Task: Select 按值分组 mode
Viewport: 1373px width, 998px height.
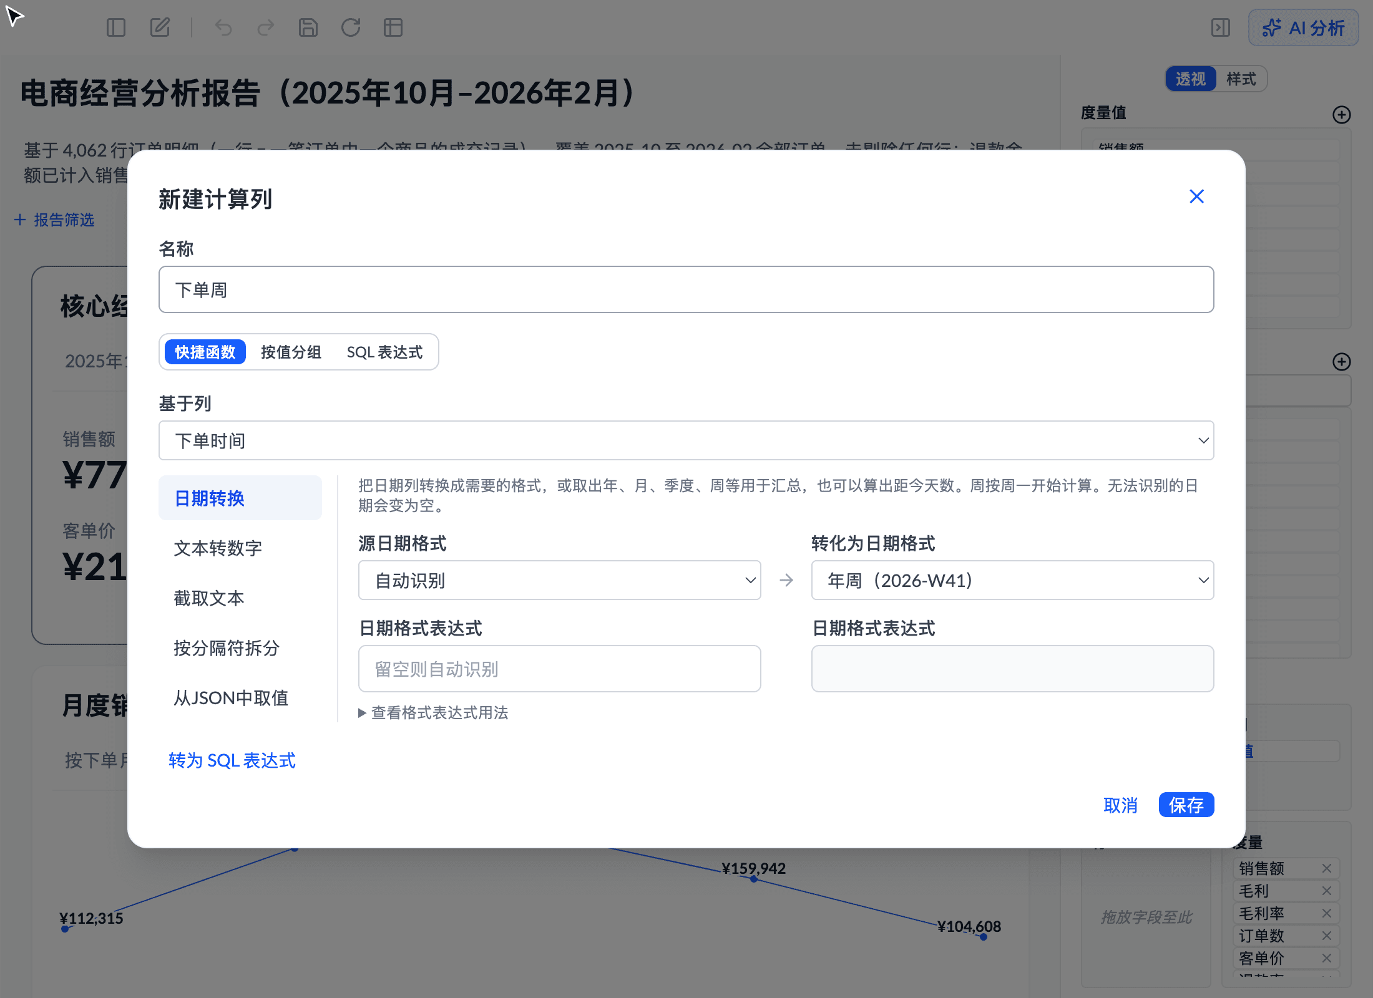Action: [291, 352]
